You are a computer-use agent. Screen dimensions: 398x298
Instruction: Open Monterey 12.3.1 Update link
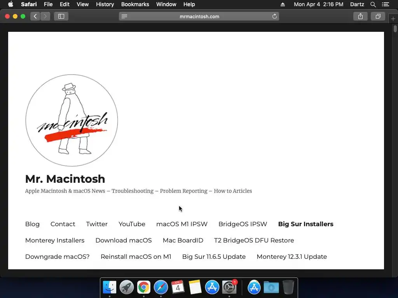(292, 256)
